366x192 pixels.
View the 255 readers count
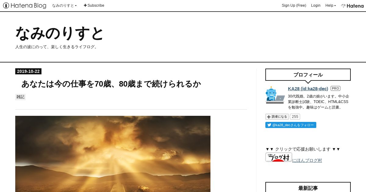coord(295,117)
